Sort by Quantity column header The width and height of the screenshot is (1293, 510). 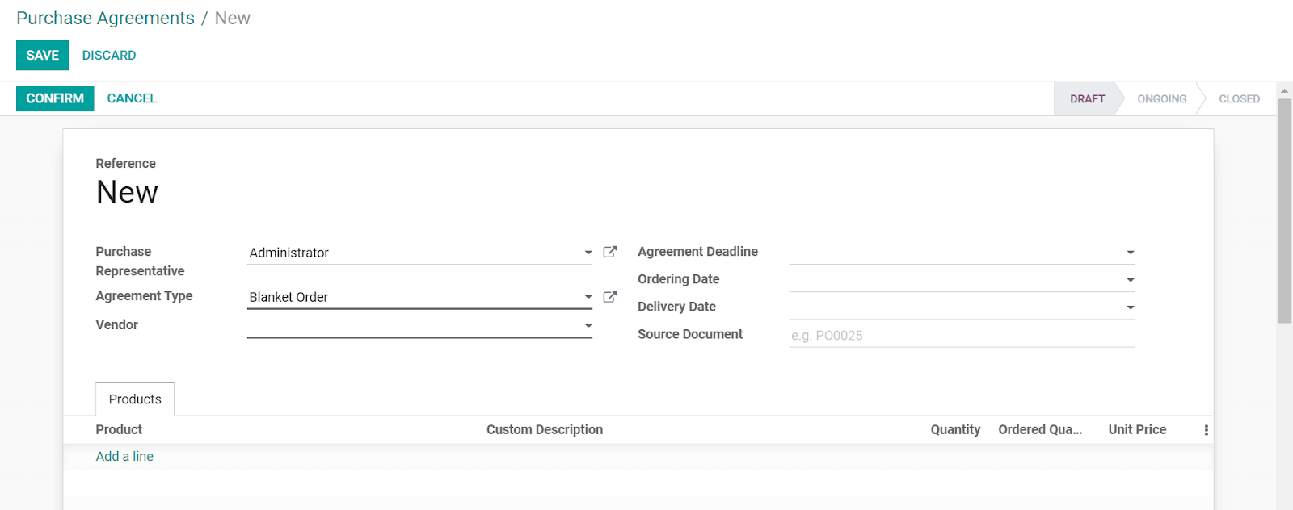955,429
